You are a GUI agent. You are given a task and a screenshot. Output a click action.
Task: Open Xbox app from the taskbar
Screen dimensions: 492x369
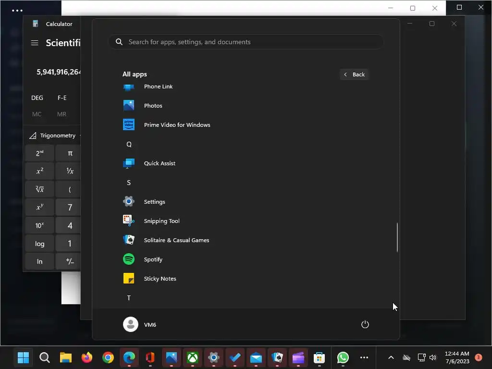point(193,357)
